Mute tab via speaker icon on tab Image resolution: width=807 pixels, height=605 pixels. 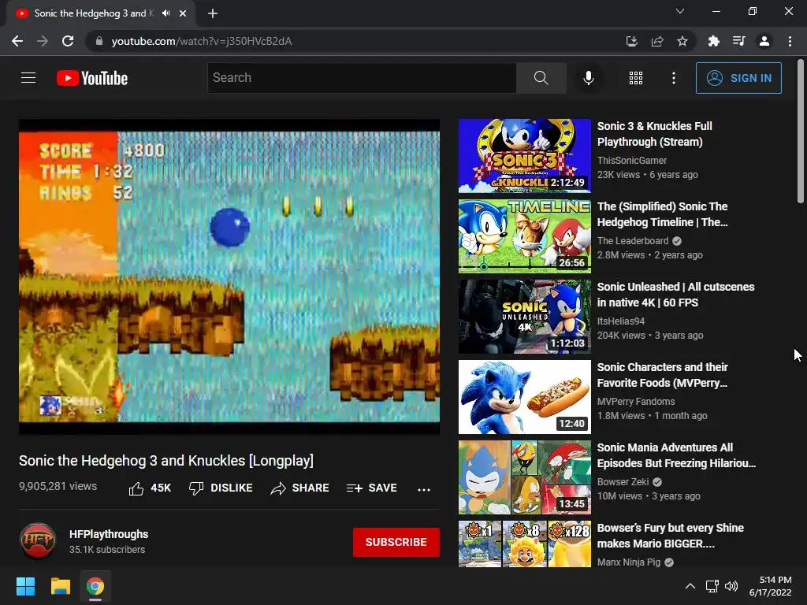pos(165,13)
